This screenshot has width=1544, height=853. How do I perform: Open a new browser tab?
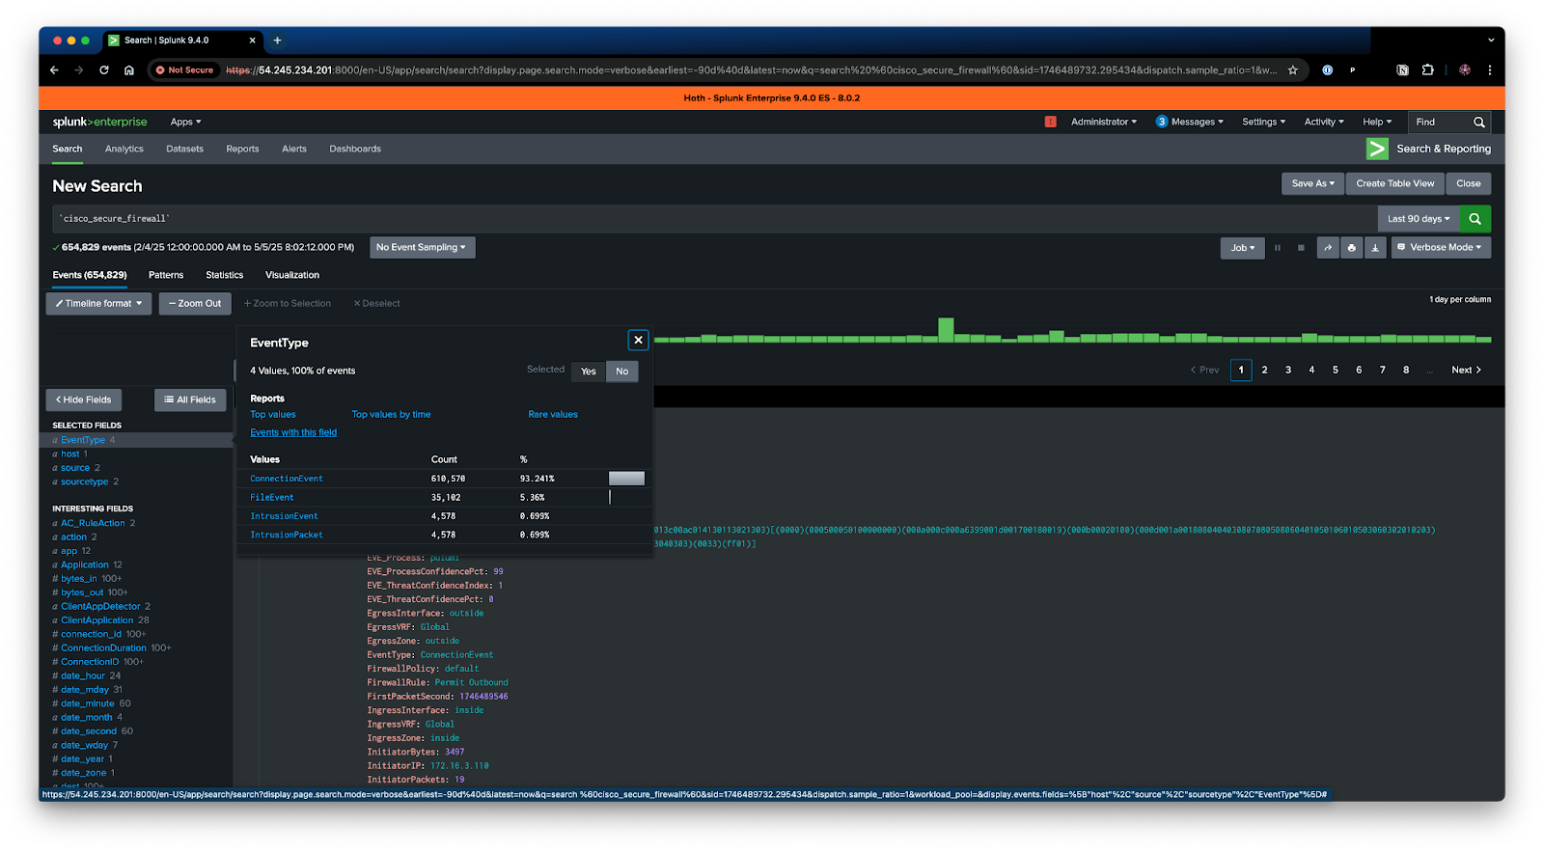tap(277, 41)
